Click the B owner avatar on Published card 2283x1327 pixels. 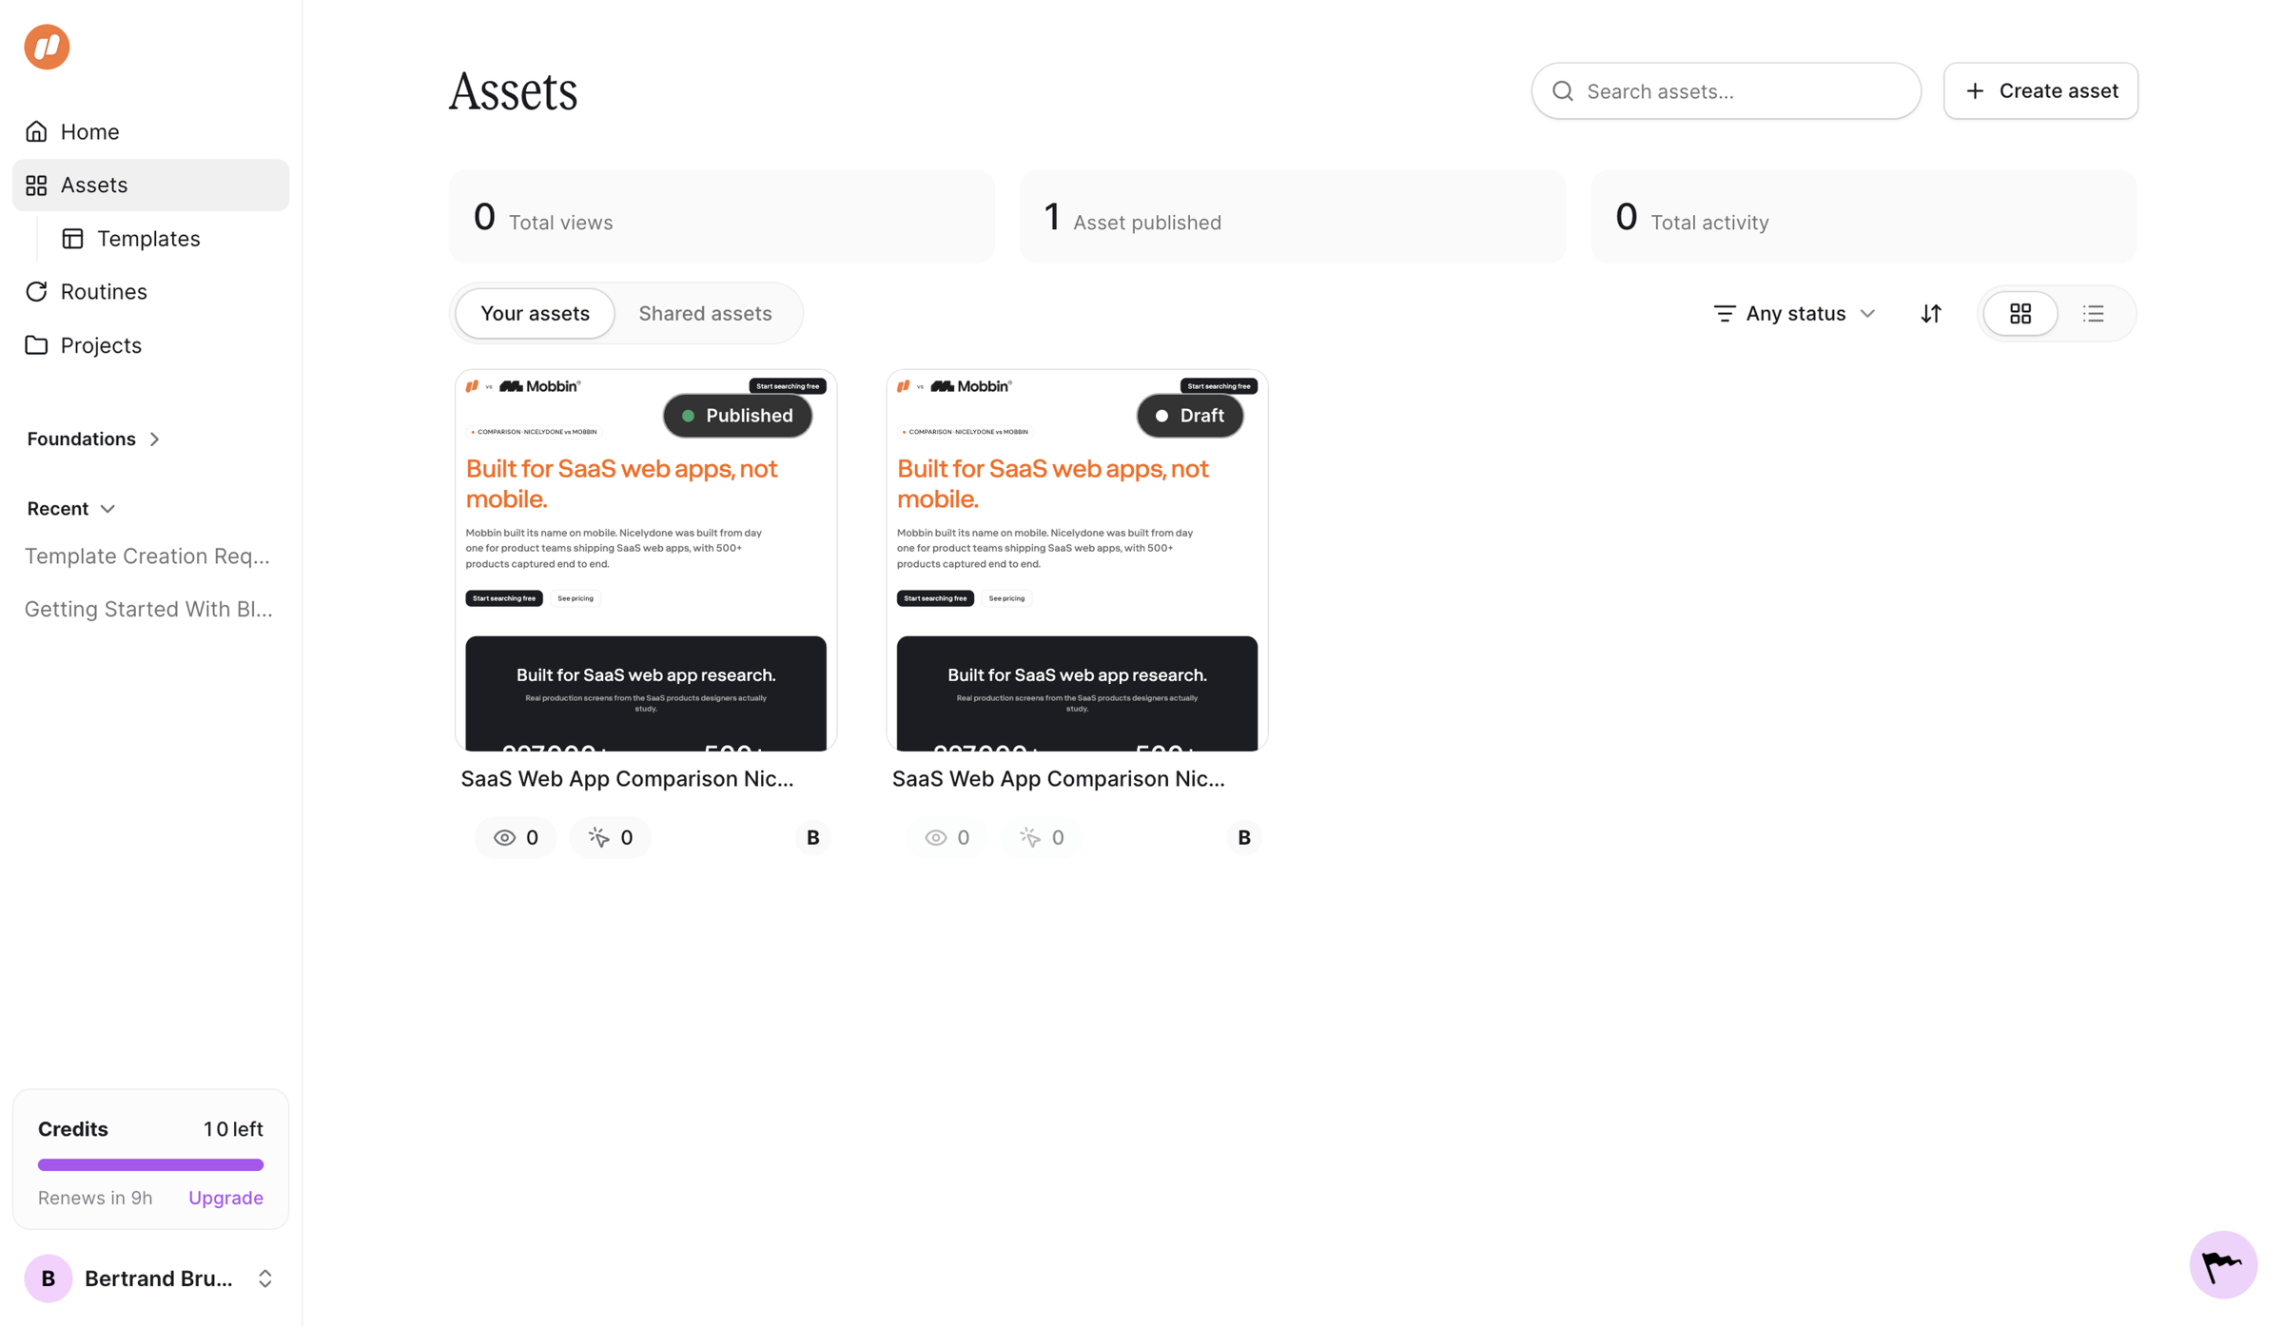pos(812,837)
